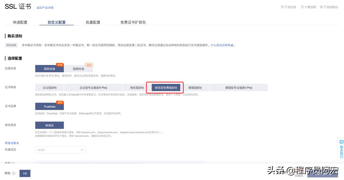Screen dimensions: 344x180
Task: Select the 1年 duration option
Action: click(25, 173)
